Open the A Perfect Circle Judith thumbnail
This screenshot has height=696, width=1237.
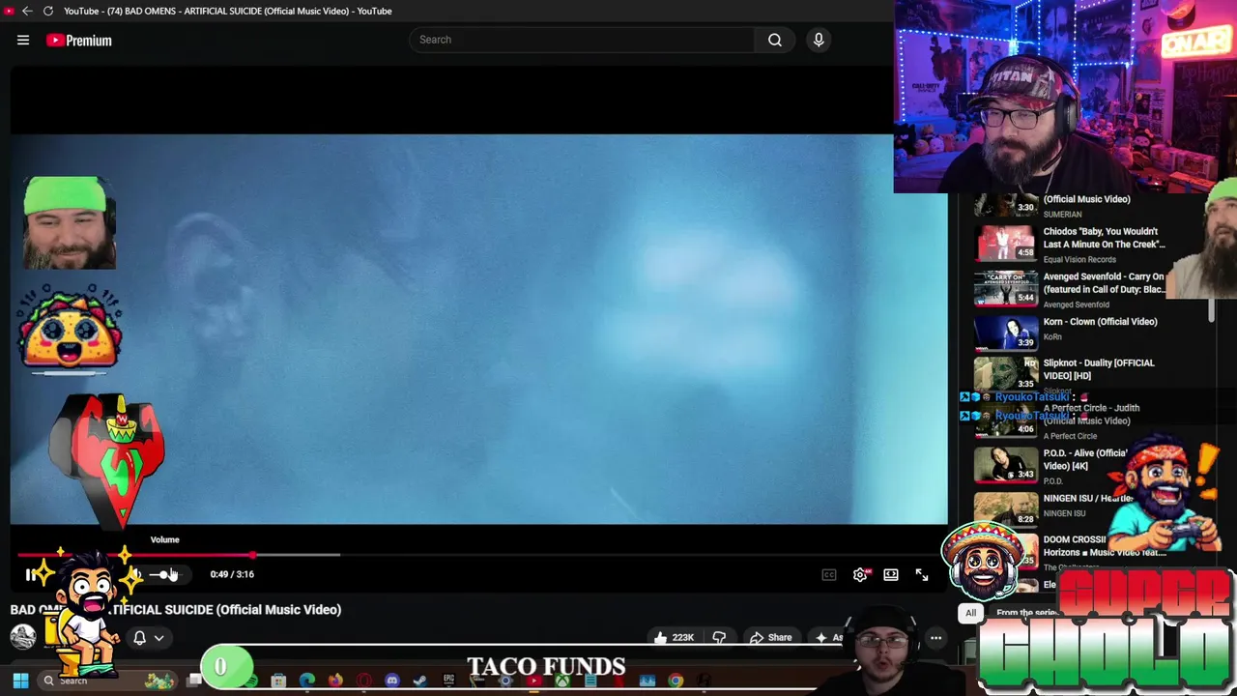point(1005,420)
